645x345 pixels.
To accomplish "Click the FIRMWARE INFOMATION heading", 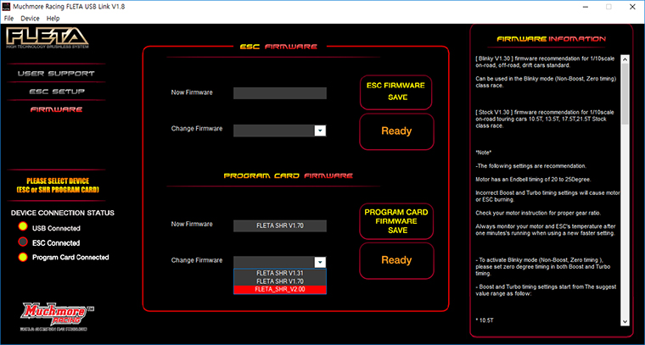I will tap(551, 39).
